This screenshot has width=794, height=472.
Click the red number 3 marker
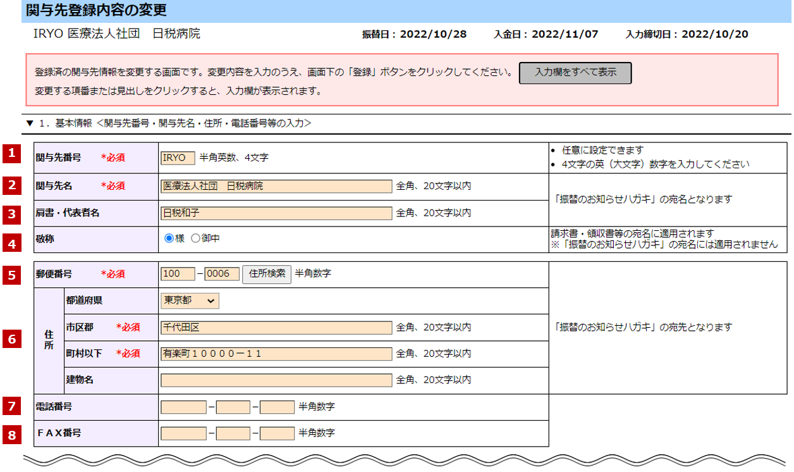(11, 214)
